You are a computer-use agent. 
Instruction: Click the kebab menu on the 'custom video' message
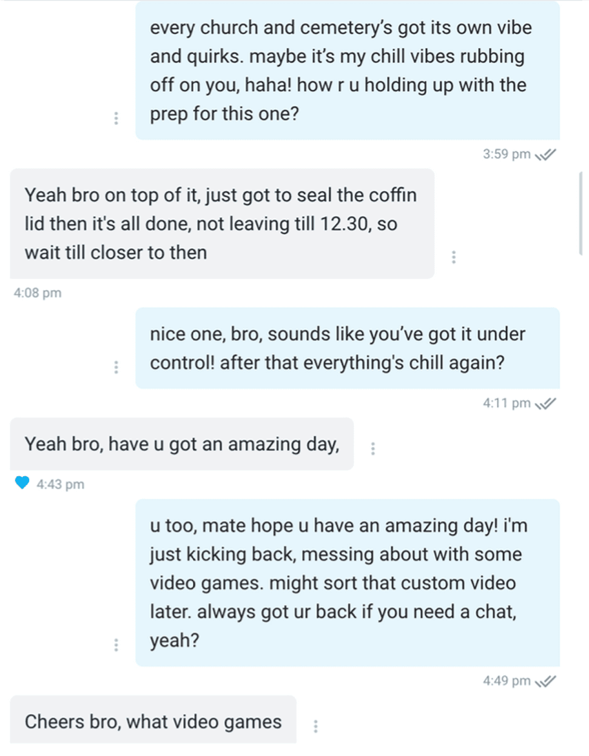pyautogui.click(x=115, y=645)
